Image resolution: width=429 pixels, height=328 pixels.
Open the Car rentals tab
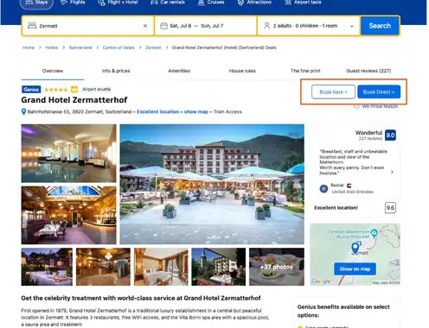click(168, 3)
